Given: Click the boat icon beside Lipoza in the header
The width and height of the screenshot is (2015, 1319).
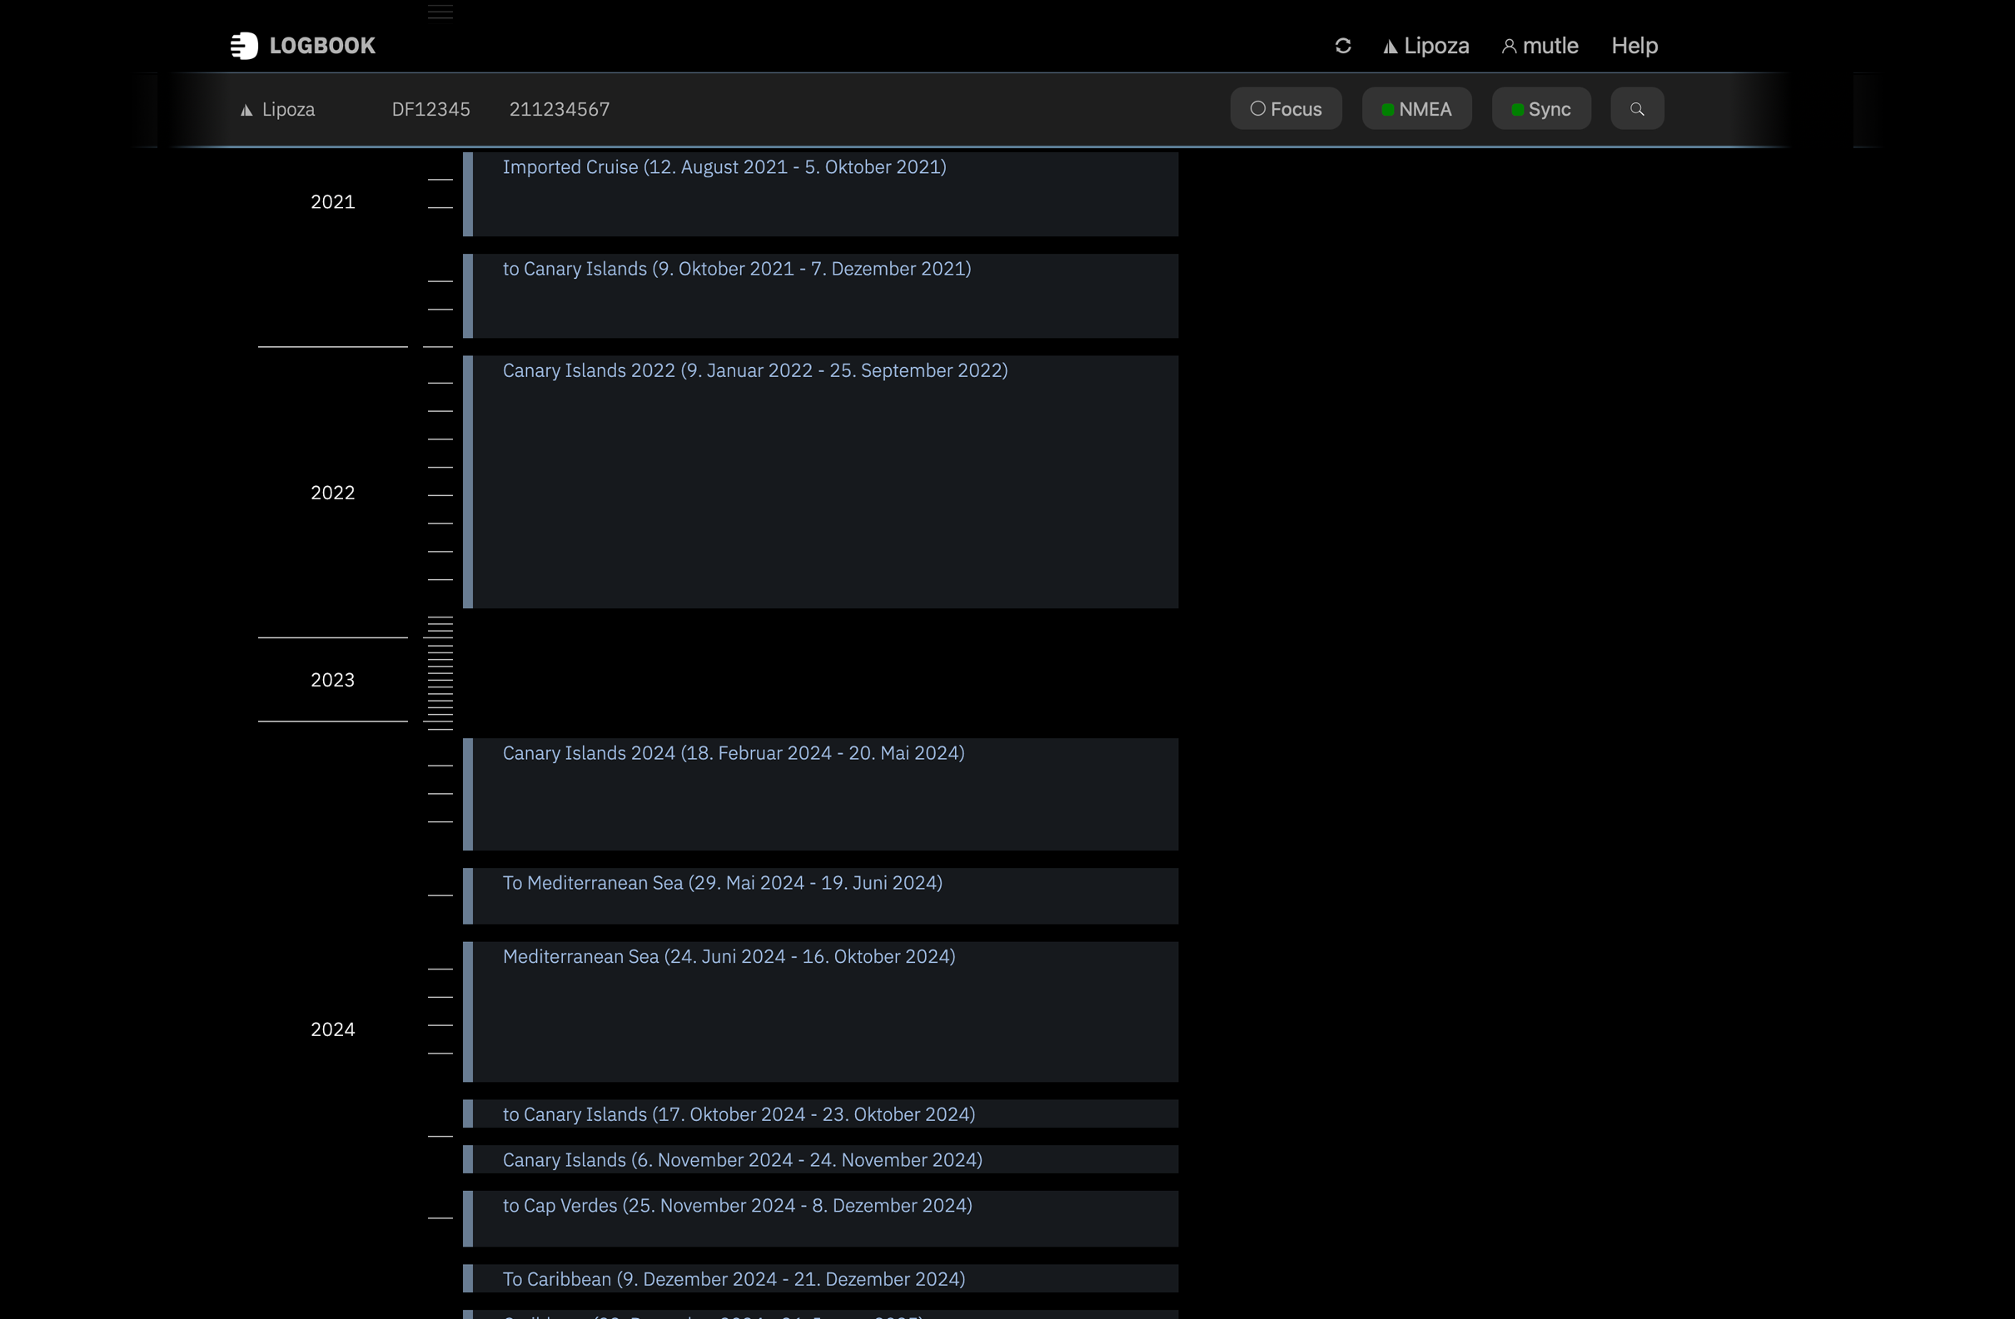Looking at the screenshot, I should (x=1390, y=46).
